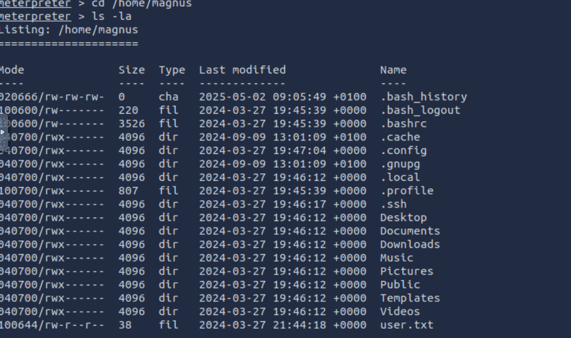Screen dimensions: 571x338
Task: Click the Mode column header
Action: [12, 70]
